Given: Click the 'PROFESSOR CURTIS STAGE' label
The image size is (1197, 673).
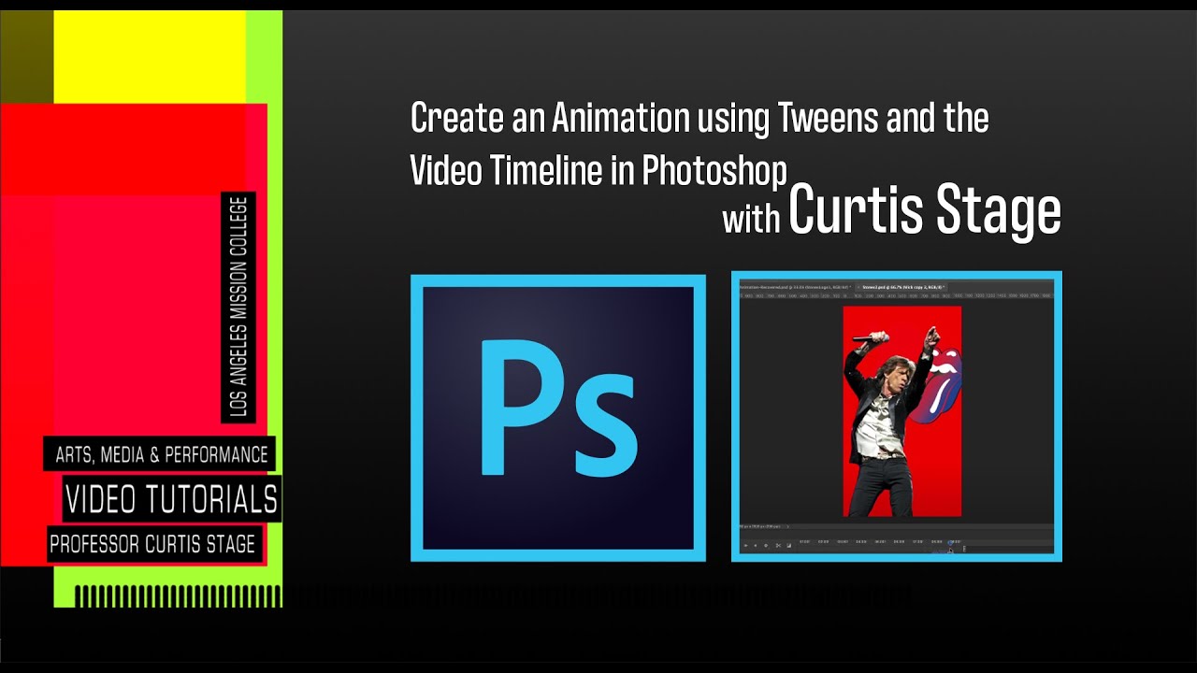Looking at the screenshot, I should [x=152, y=545].
